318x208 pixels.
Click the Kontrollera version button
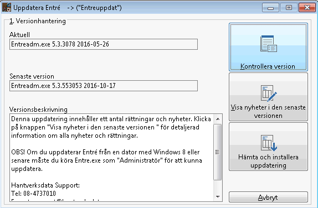(268, 47)
